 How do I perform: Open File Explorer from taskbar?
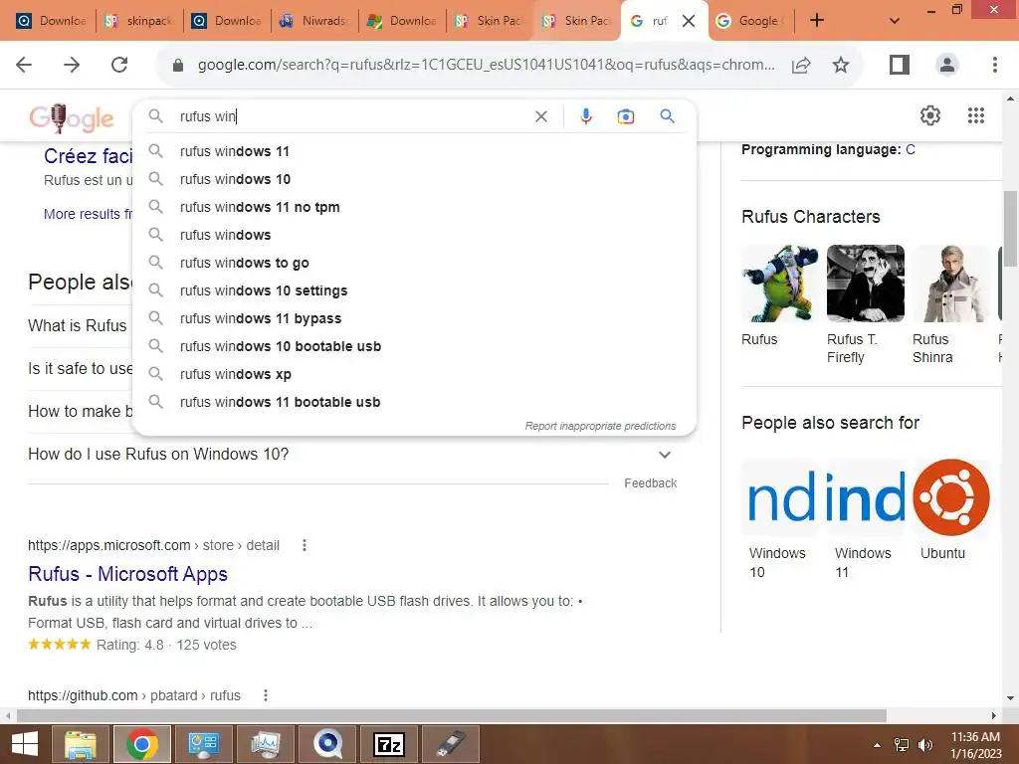(81, 744)
